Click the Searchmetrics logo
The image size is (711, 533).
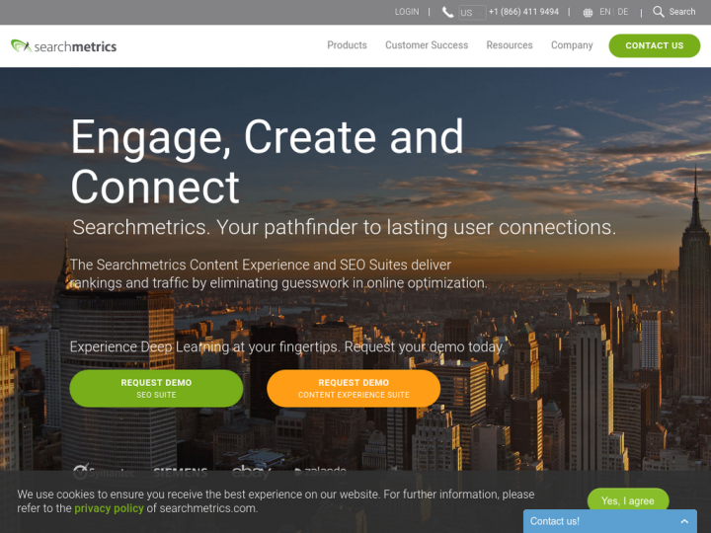coord(63,45)
